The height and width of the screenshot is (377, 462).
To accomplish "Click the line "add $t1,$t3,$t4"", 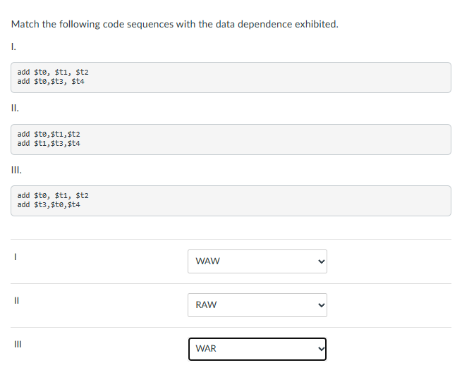I will (x=49, y=143).
